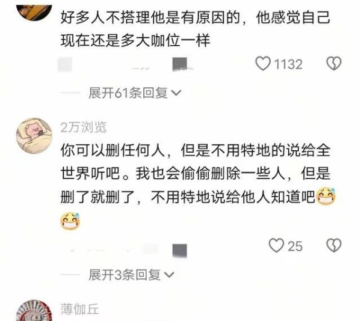Open username 2万浏览 profile

84,127
